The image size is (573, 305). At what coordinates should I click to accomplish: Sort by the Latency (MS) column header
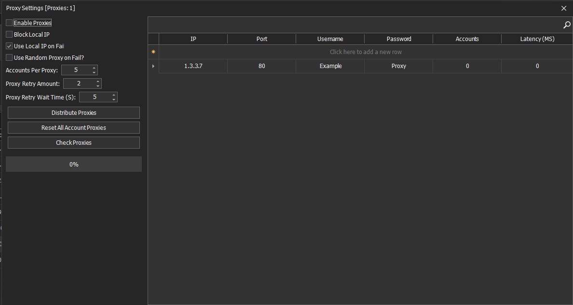pyautogui.click(x=537, y=39)
